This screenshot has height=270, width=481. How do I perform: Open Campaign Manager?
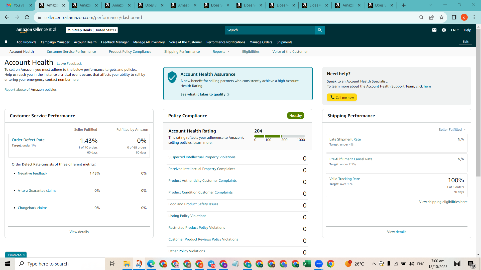point(55,42)
